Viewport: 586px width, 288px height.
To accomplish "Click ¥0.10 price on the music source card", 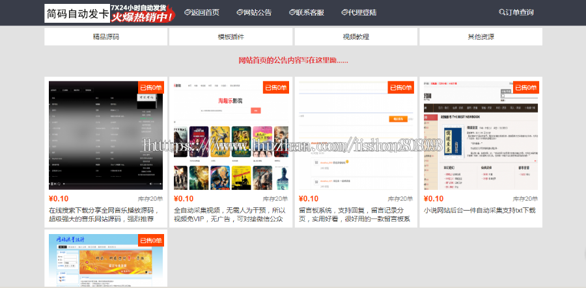I will pyautogui.click(x=59, y=199).
